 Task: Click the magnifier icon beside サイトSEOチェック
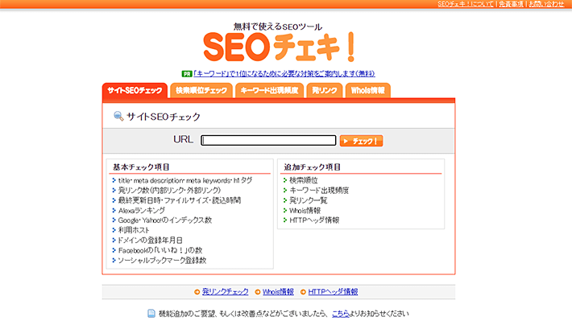tap(118, 116)
